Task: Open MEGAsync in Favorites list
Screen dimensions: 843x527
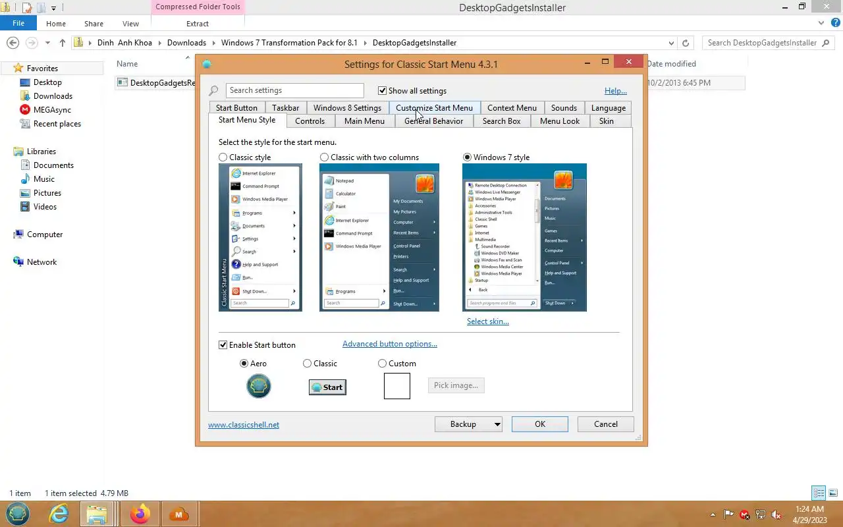Action: click(52, 110)
